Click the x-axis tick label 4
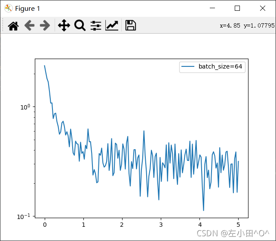 200,225
